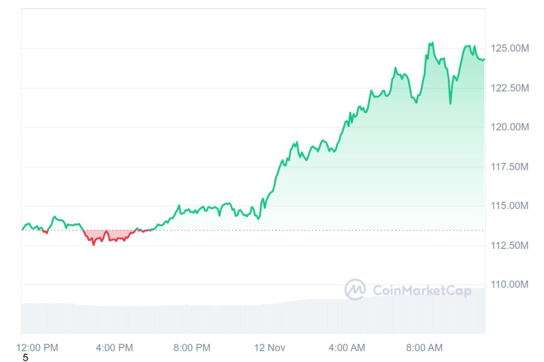Select the 12 Nov date label
The image size is (544, 362).
coord(270,347)
